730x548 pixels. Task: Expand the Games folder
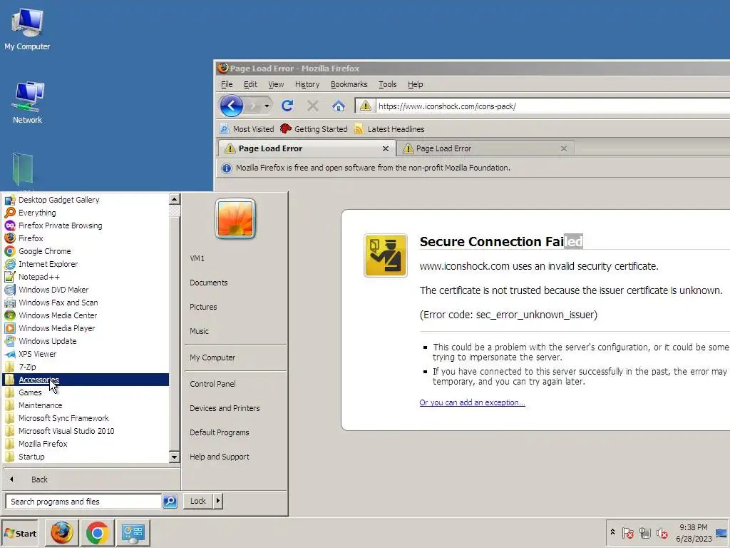pyautogui.click(x=86, y=392)
